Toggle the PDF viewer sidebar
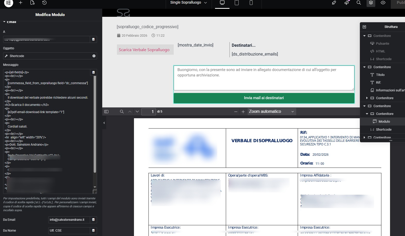 tap(106, 112)
